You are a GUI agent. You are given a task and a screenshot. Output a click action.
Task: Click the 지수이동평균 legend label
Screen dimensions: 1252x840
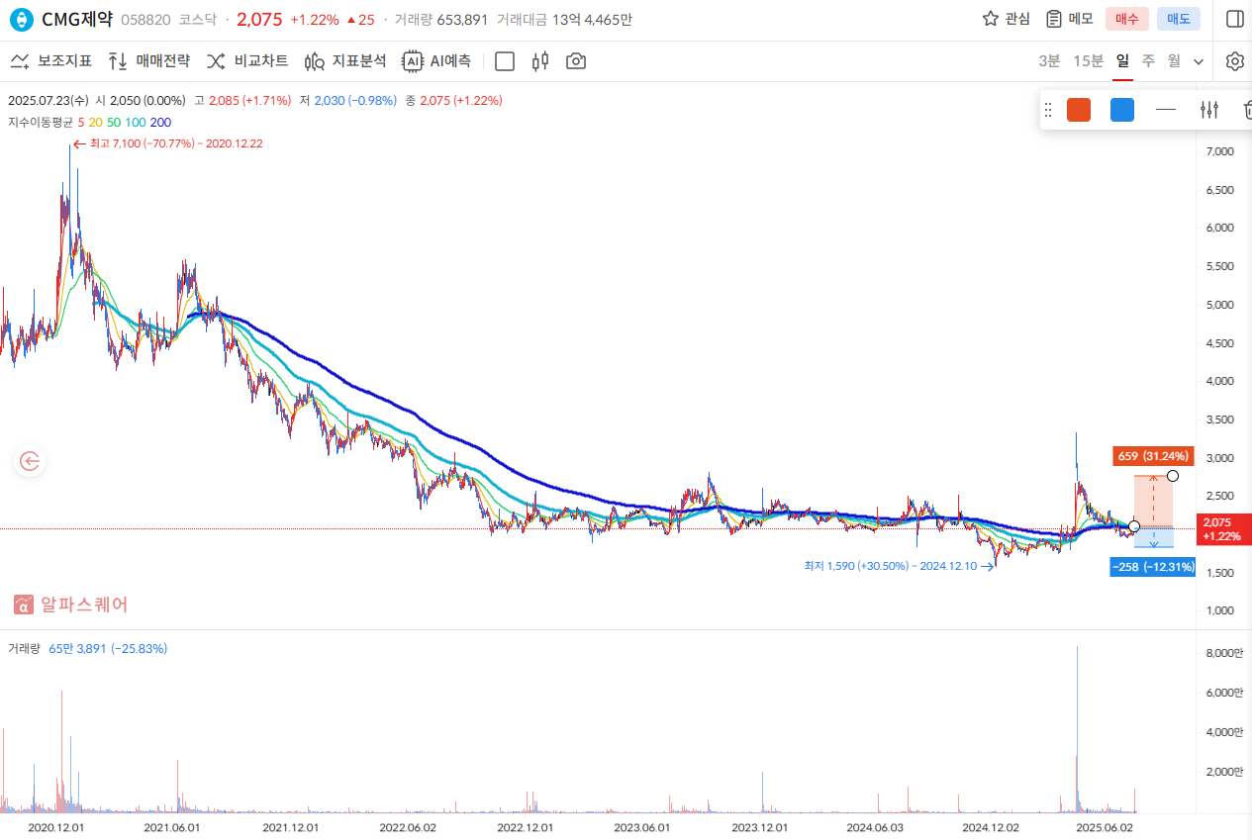(x=41, y=123)
